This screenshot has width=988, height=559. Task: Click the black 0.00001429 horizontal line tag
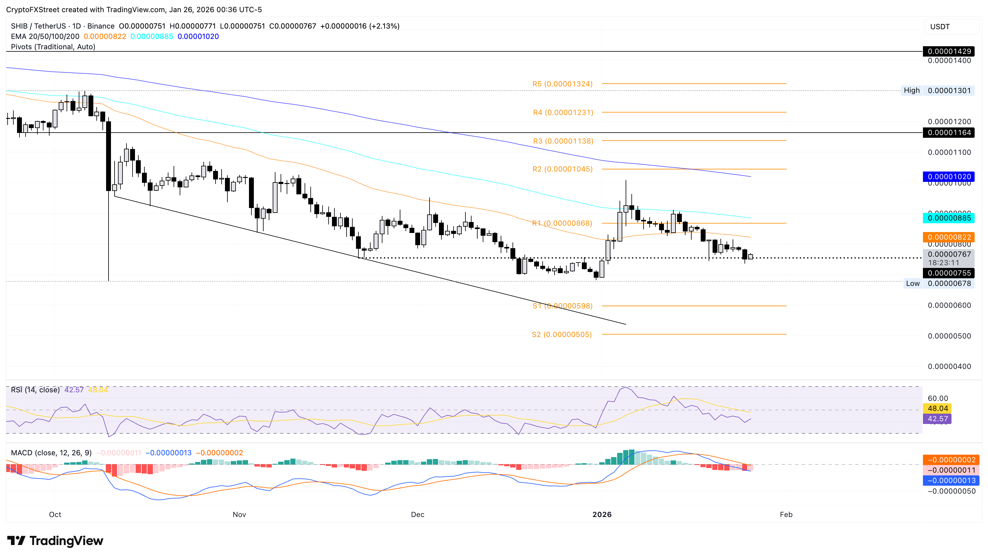[949, 51]
